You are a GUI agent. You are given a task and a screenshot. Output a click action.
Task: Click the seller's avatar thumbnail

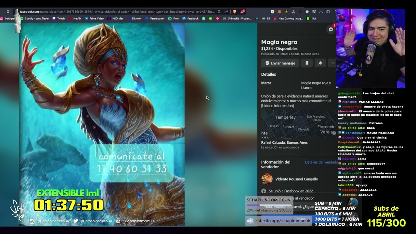[267, 179]
